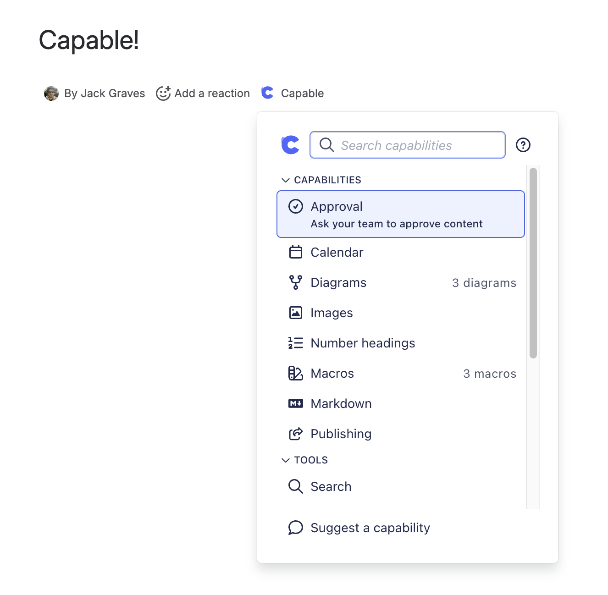Viewport: 608px width, 595px height.
Task: Click the Markdown icon
Action: coord(296,403)
